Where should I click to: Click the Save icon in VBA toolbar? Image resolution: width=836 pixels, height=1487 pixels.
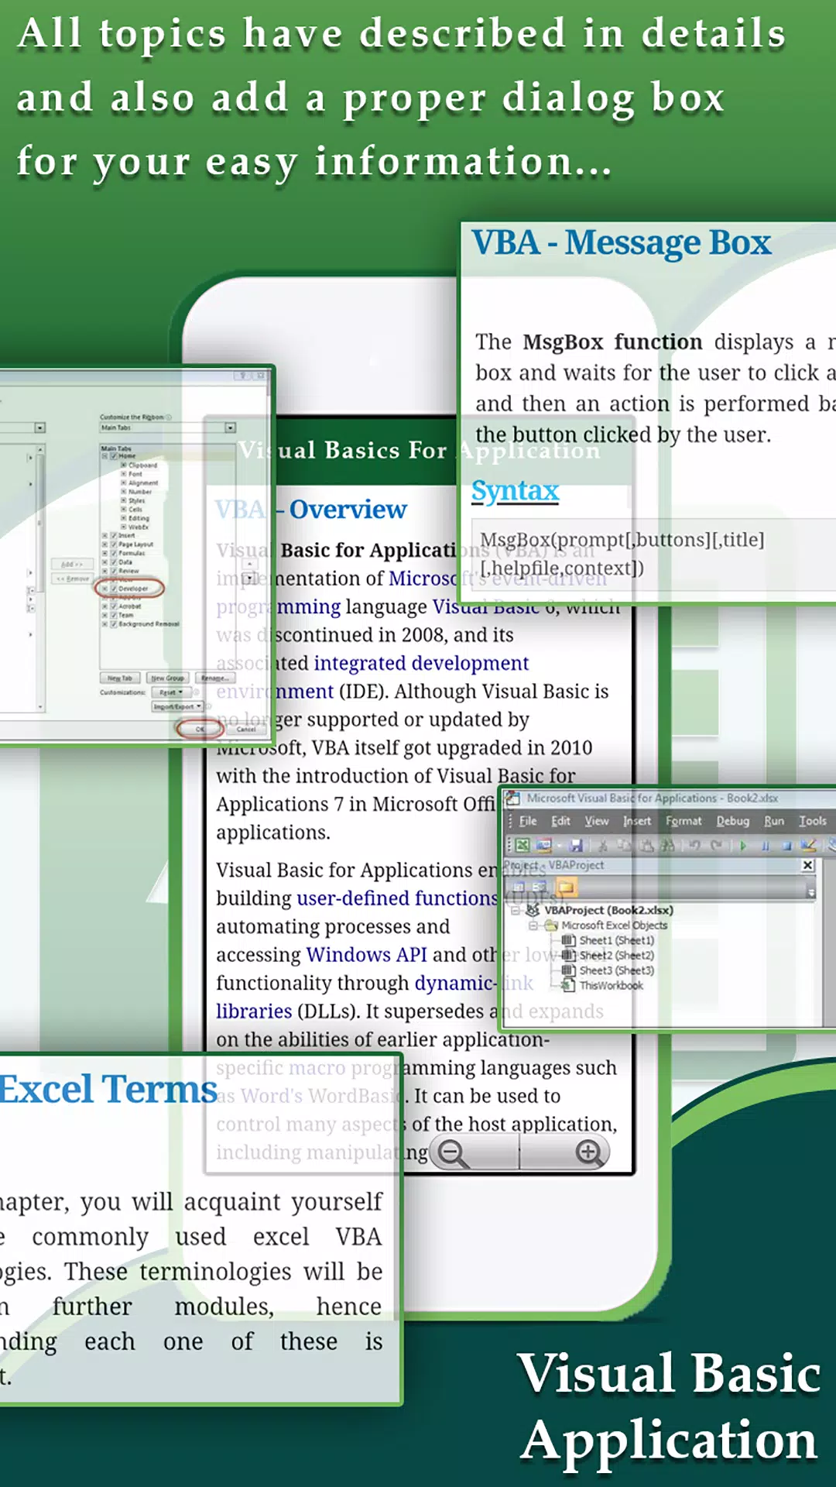[576, 845]
